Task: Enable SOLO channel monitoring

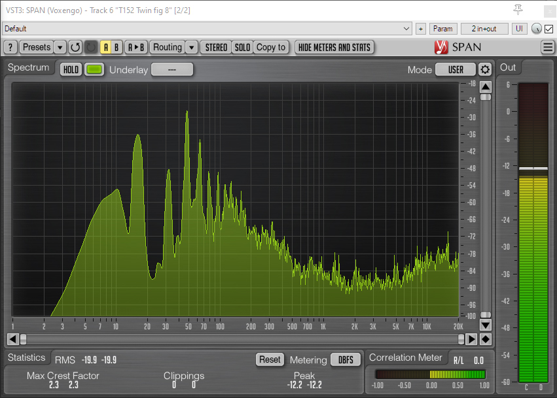Action: (x=242, y=47)
